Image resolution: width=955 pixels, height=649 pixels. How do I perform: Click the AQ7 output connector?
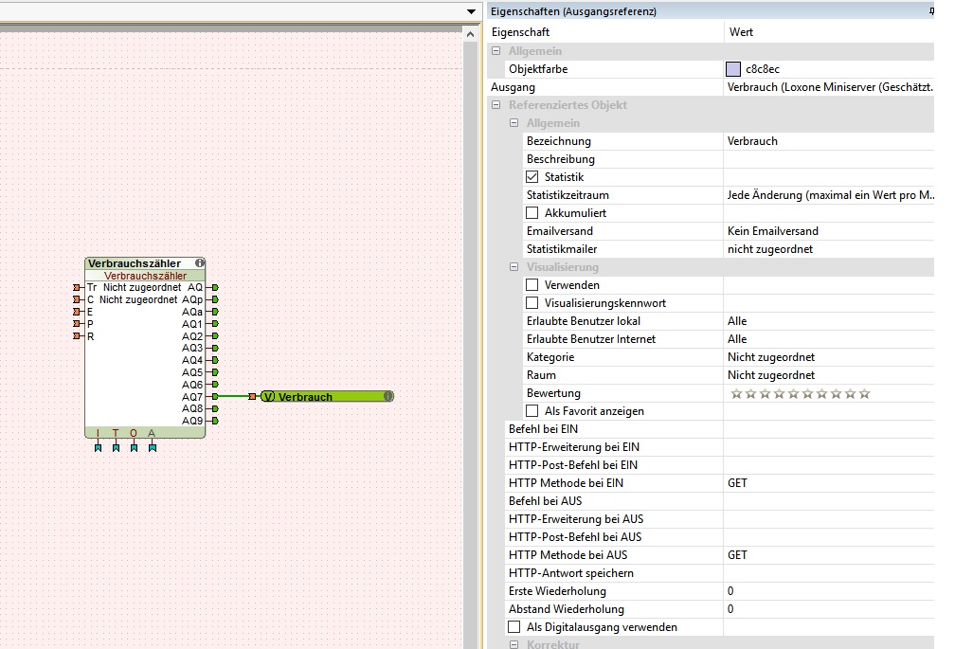click(215, 397)
